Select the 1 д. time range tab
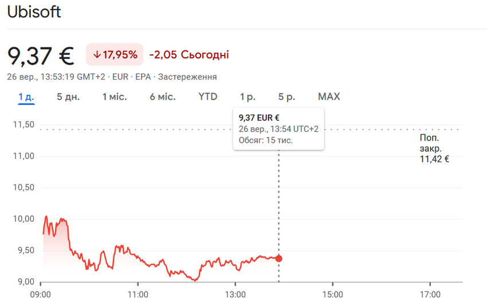 [x=26, y=97]
